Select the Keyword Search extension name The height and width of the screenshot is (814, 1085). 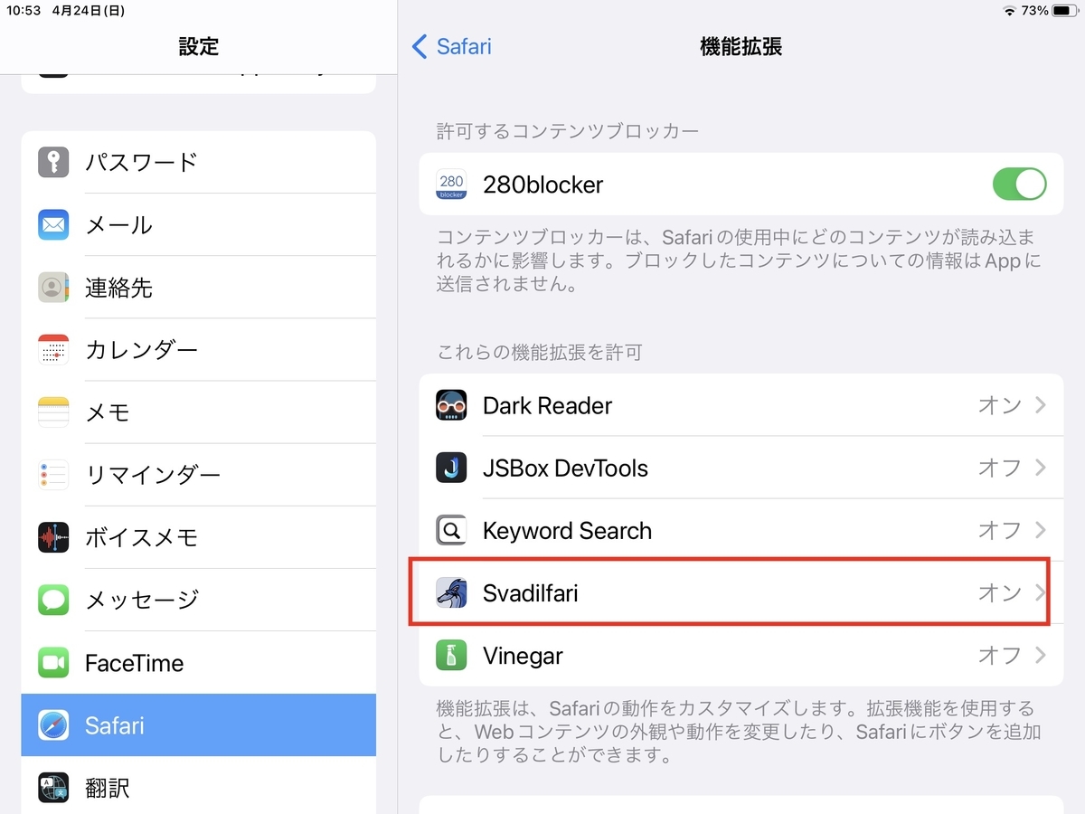567,530
